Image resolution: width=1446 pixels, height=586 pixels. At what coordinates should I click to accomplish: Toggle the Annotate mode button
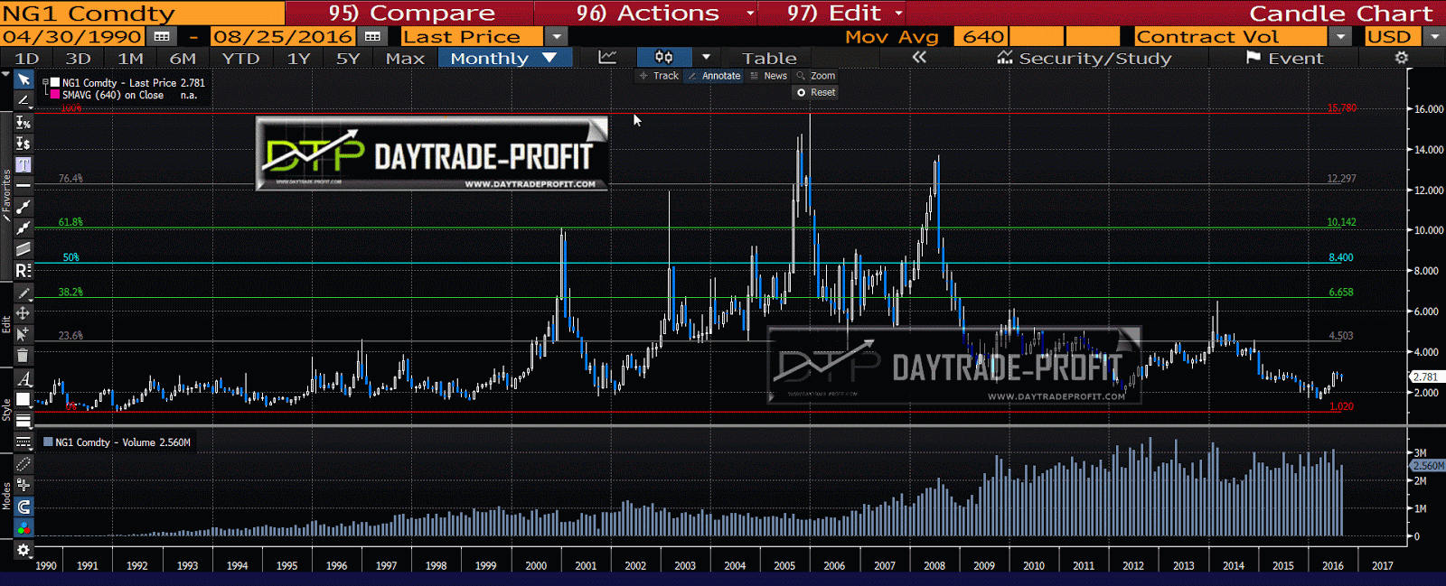pos(714,76)
